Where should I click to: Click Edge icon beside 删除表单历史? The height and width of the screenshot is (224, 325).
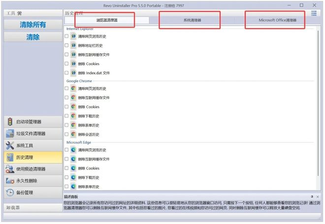coord(73,187)
